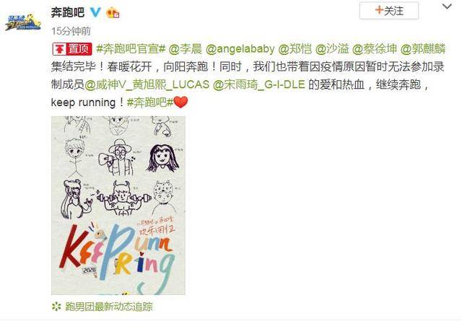Screen dimensions: 462x321
Task: Open the 奔跑吧 account name link
Action: [x=68, y=12]
